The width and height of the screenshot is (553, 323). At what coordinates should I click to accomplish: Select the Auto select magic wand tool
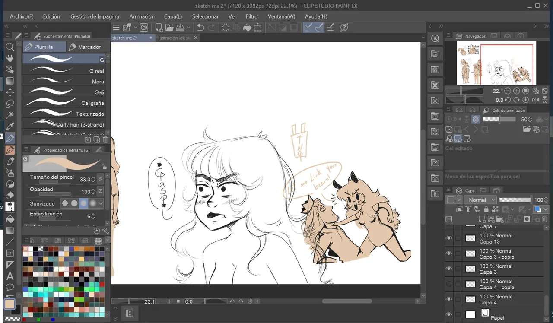click(x=10, y=115)
